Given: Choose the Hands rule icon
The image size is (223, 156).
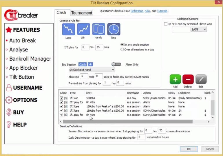Looking at the screenshot, I should point(98,29).
